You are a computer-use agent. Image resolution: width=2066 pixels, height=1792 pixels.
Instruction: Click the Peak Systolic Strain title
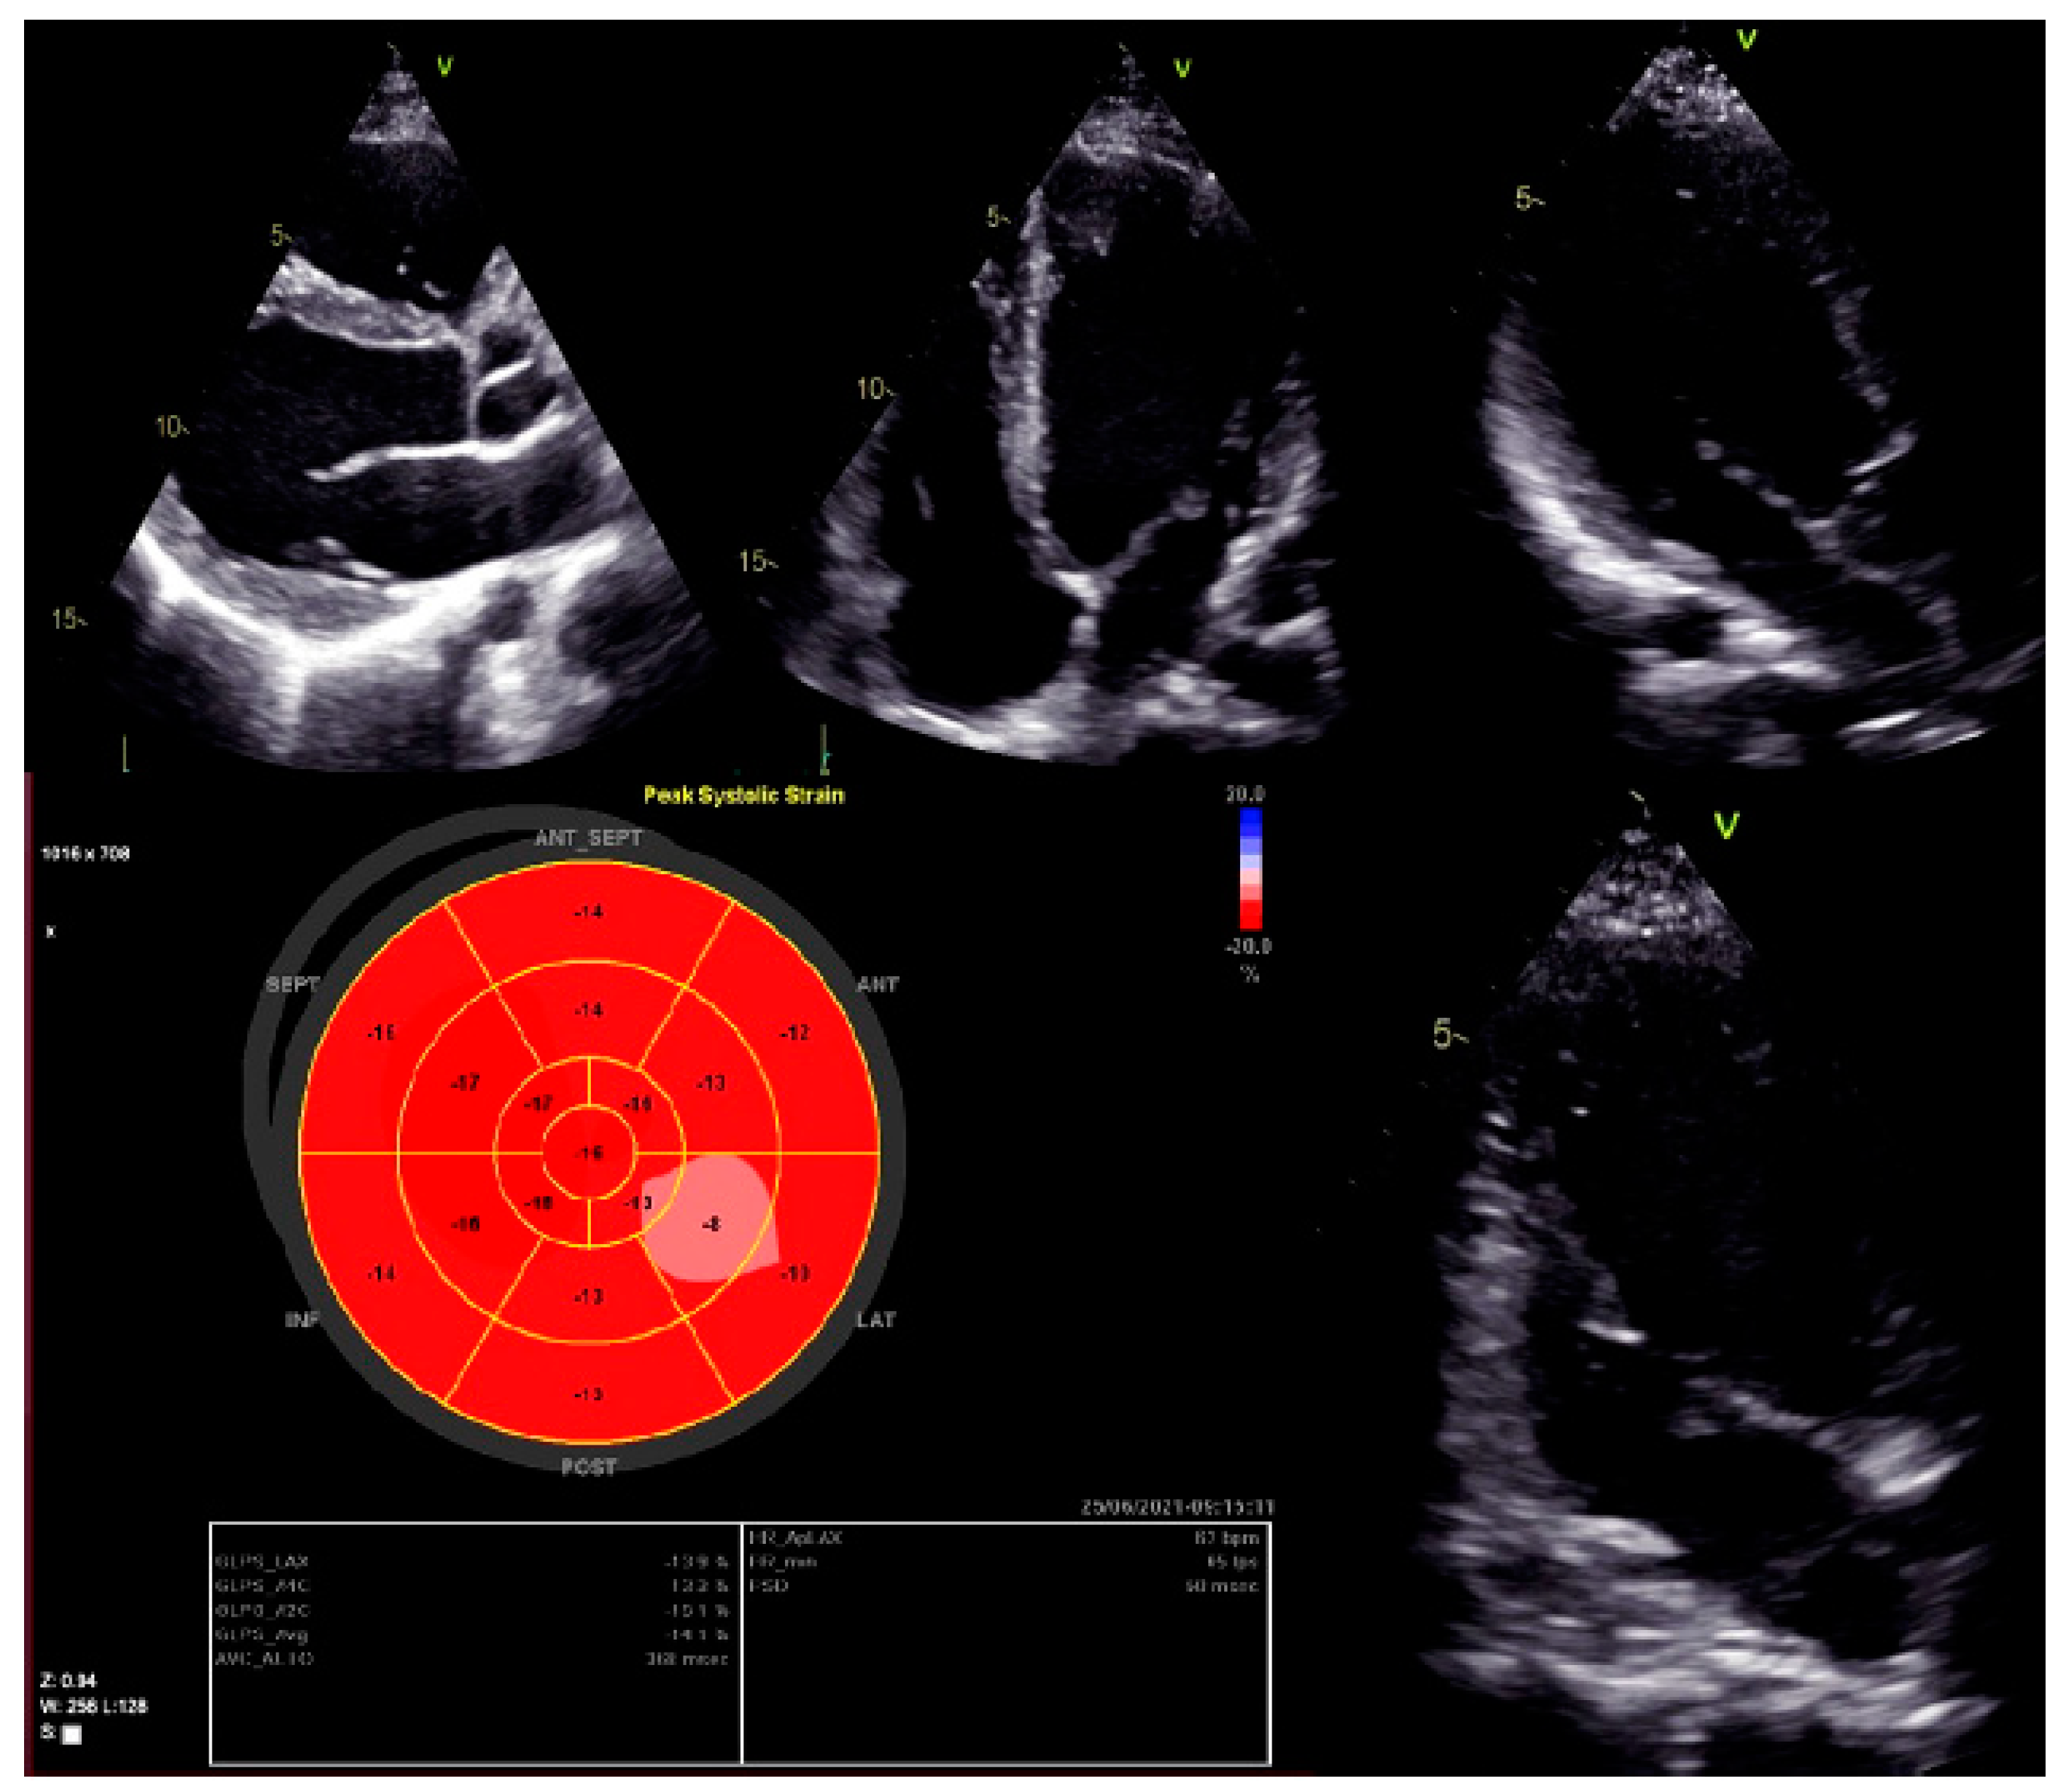[743, 795]
